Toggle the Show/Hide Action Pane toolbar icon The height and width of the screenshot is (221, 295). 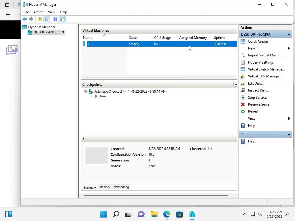pyautogui.click(x=63, y=19)
